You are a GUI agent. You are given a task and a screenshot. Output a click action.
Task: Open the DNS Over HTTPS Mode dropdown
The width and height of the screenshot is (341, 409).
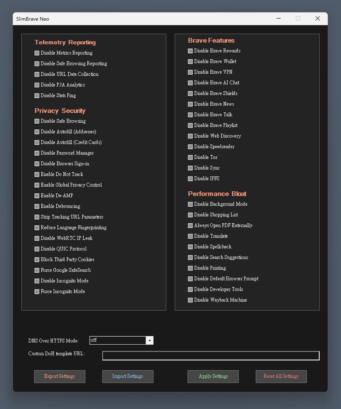tap(150, 341)
